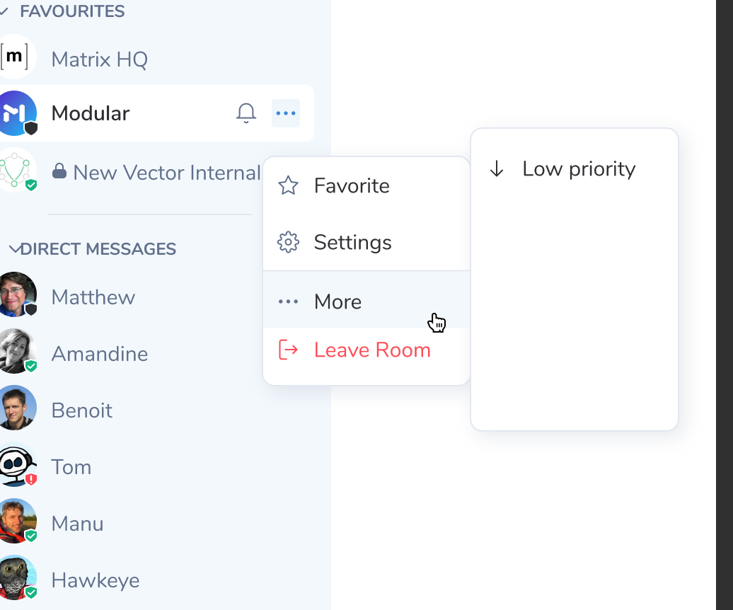Click the notification bell icon on Modular

pyautogui.click(x=246, y=113)
